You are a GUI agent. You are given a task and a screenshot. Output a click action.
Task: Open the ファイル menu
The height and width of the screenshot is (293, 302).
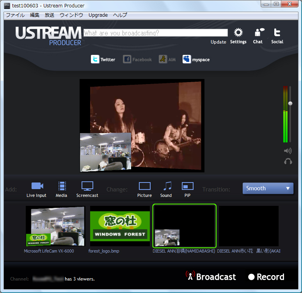(x=15, y=15)
